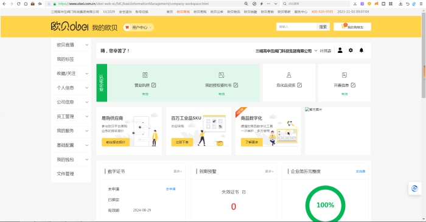Click the bookmark star icon in toolbar
Screen dimensions: 426x222
pyautogui.click(x=40, y=4)
